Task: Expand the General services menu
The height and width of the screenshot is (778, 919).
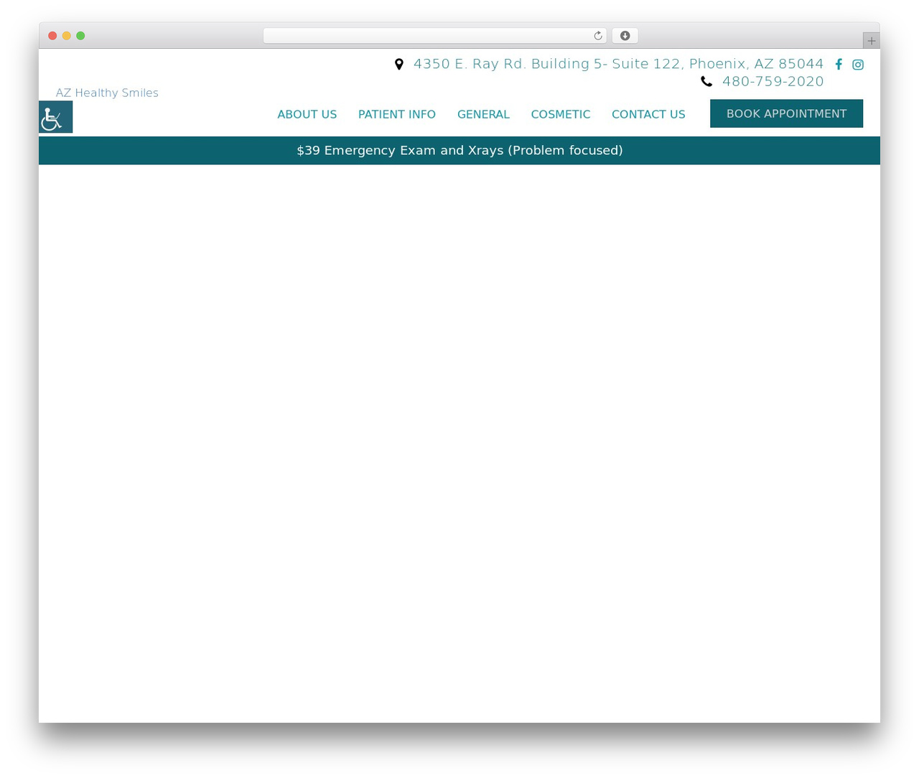Action: [x=483, y=114]
